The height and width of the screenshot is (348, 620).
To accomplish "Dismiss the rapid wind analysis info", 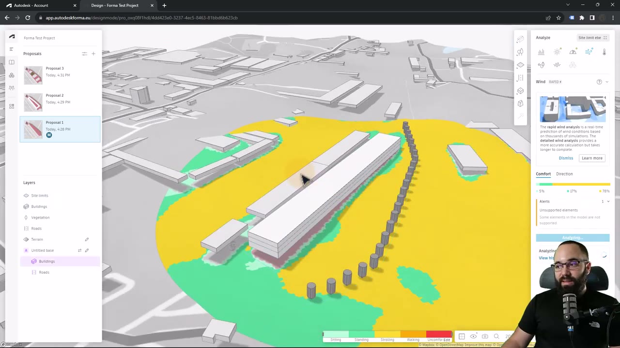I will (x=566, y=158).
